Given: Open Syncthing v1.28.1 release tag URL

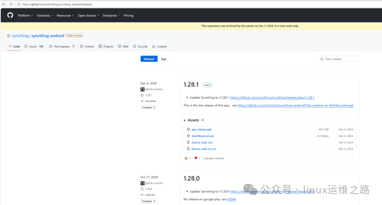Looking at the screenshot, I should point(272,98).
